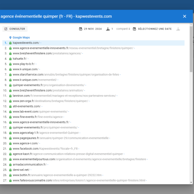
Task: Open the armadacommunication.fr/ link
Action: click(29, 165)
